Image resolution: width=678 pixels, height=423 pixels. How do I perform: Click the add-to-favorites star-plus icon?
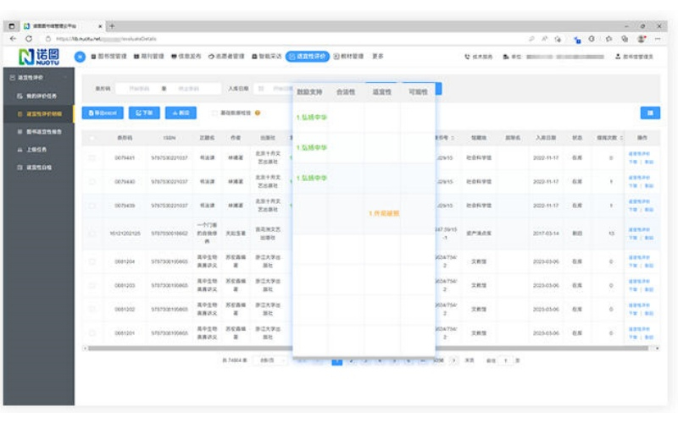point(558,39)
